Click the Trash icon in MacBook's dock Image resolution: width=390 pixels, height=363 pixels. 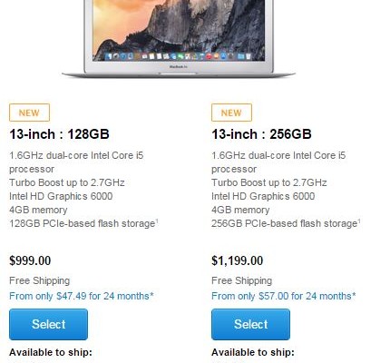249,56
